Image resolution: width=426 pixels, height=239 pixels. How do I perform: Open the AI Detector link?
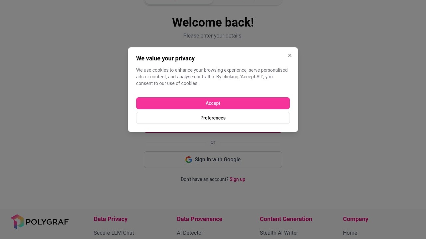[x=190, y=233]
